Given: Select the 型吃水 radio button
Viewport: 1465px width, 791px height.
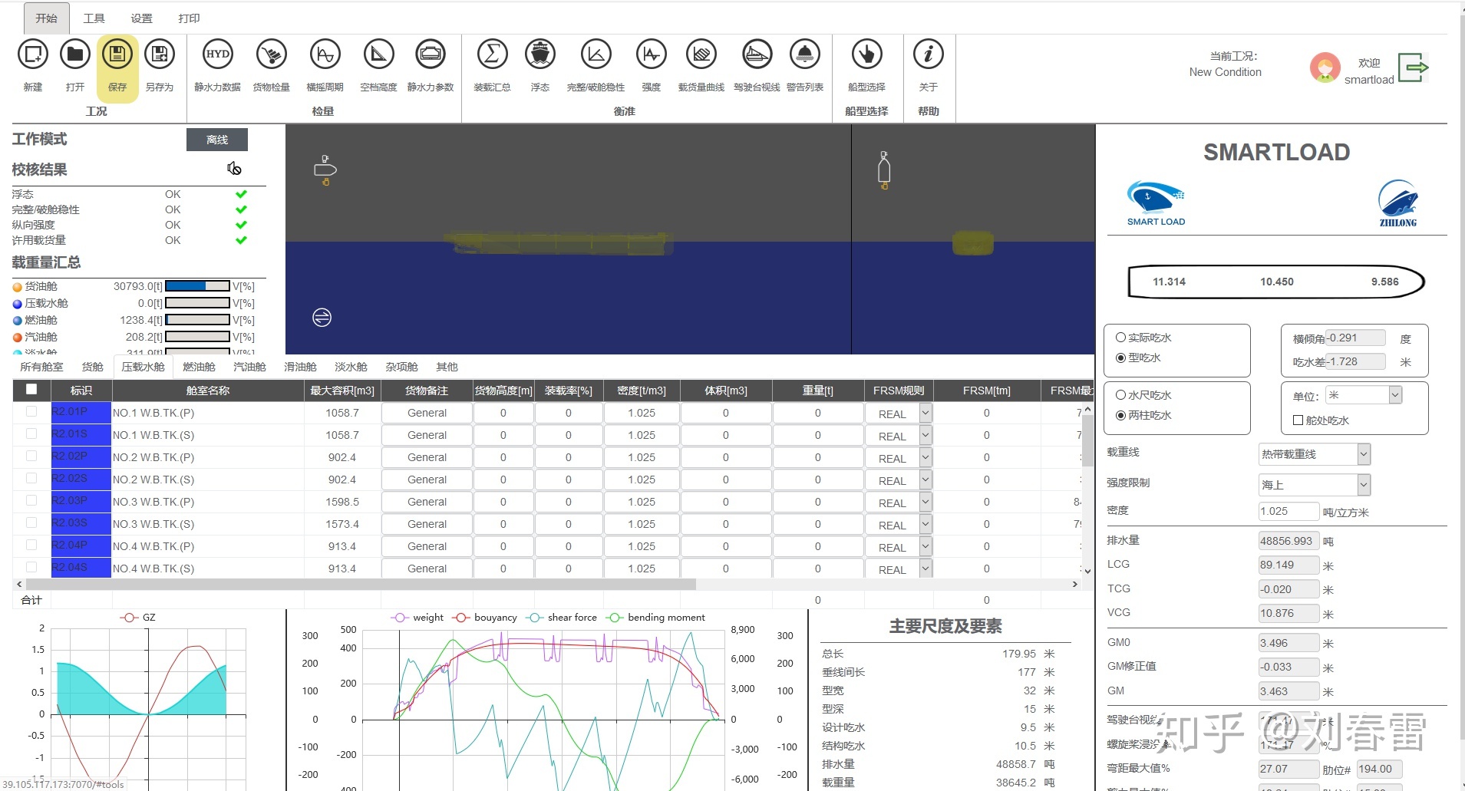Looking at the screenshot, I should pos(1120,358).
